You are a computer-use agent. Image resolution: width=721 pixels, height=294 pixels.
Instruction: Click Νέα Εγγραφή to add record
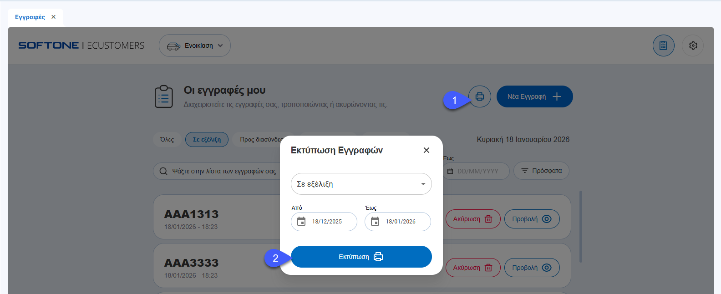click(534, 96)
